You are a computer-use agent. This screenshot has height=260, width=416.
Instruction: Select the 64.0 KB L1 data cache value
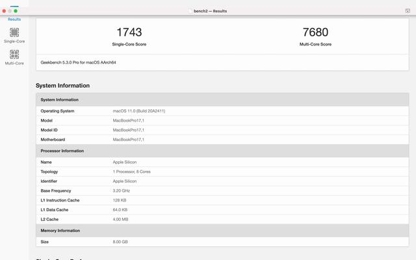[x=120, y=210]
